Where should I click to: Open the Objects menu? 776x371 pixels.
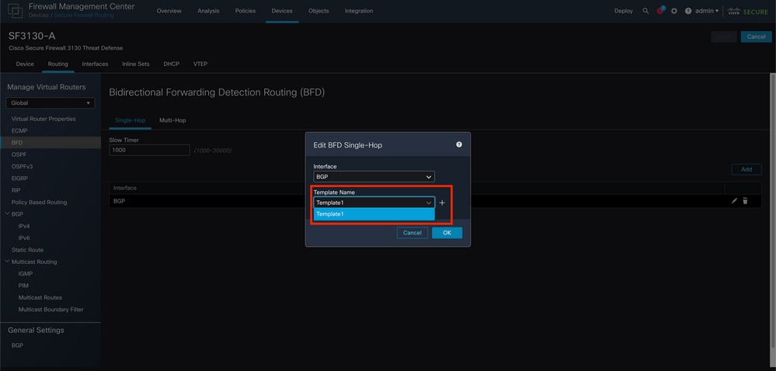click(x=318, y=11)
